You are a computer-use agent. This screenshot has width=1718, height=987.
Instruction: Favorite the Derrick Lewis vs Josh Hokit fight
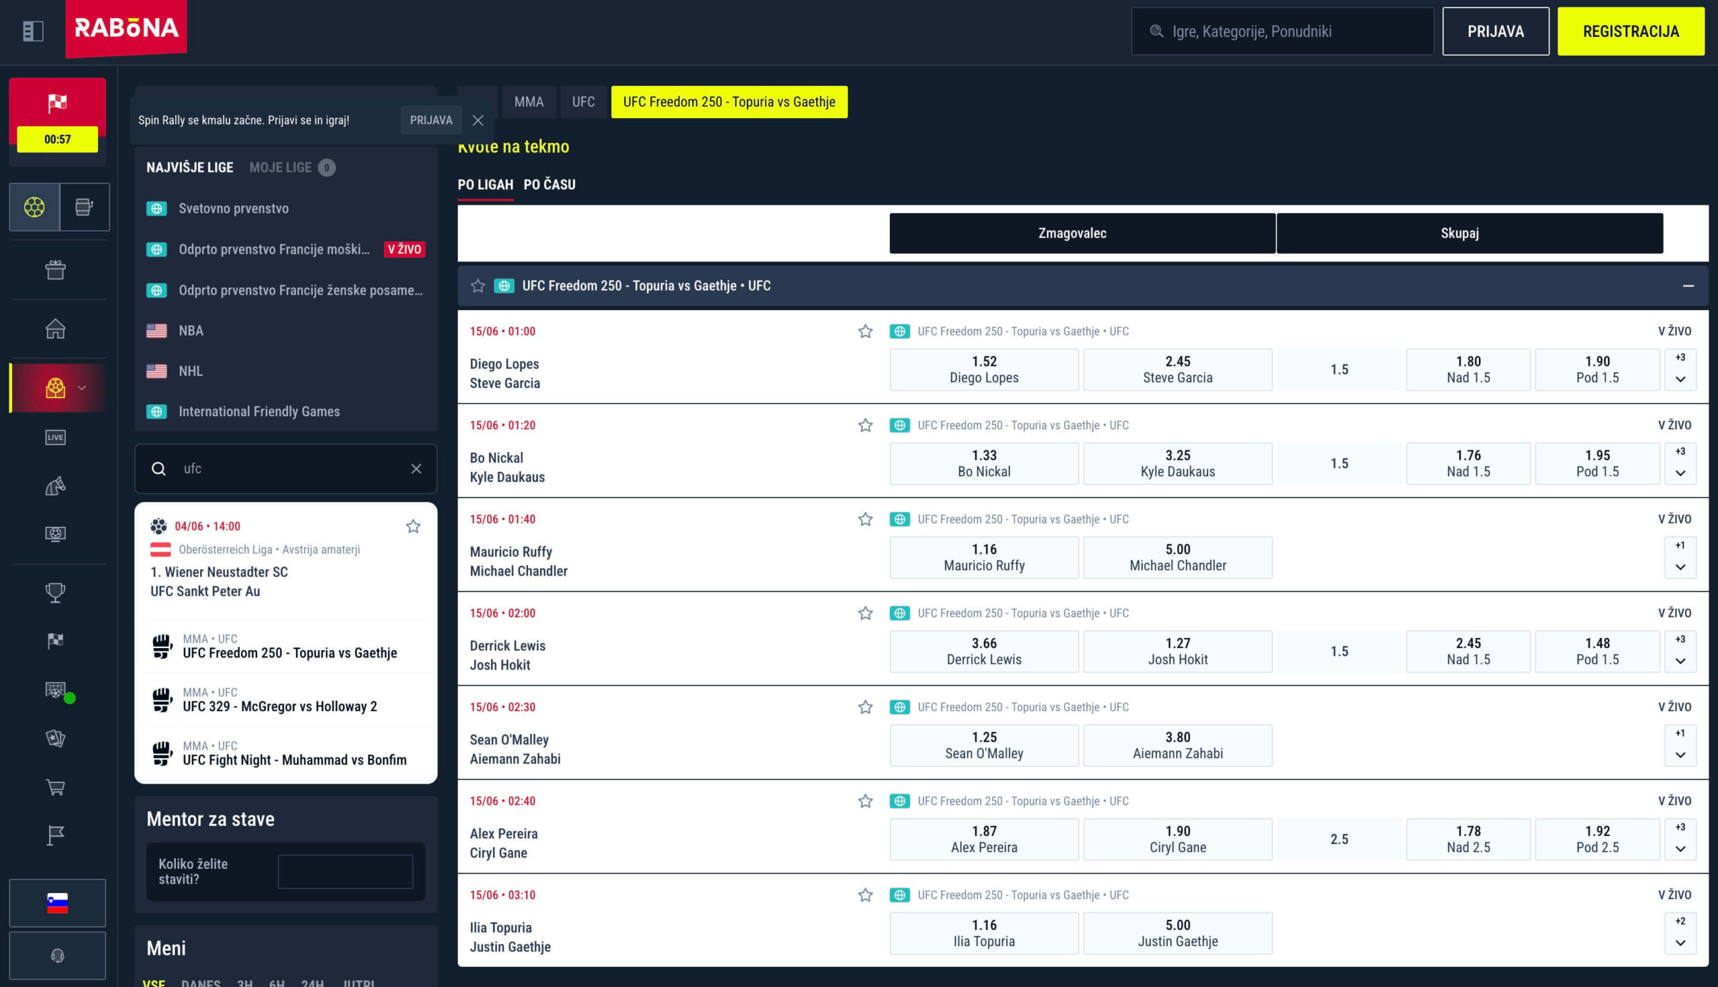click(865, 613)
